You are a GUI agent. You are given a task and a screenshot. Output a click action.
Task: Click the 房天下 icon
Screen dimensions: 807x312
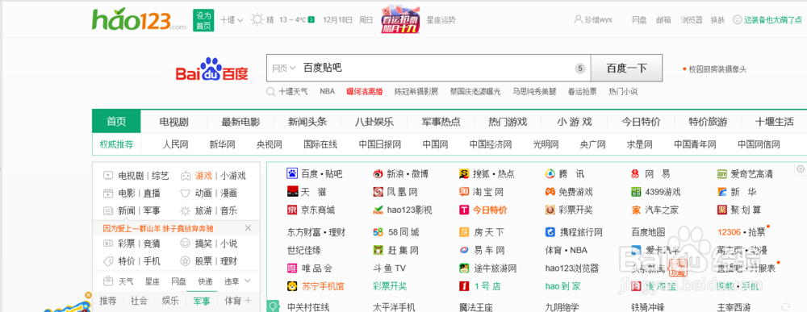pos(464,232)
